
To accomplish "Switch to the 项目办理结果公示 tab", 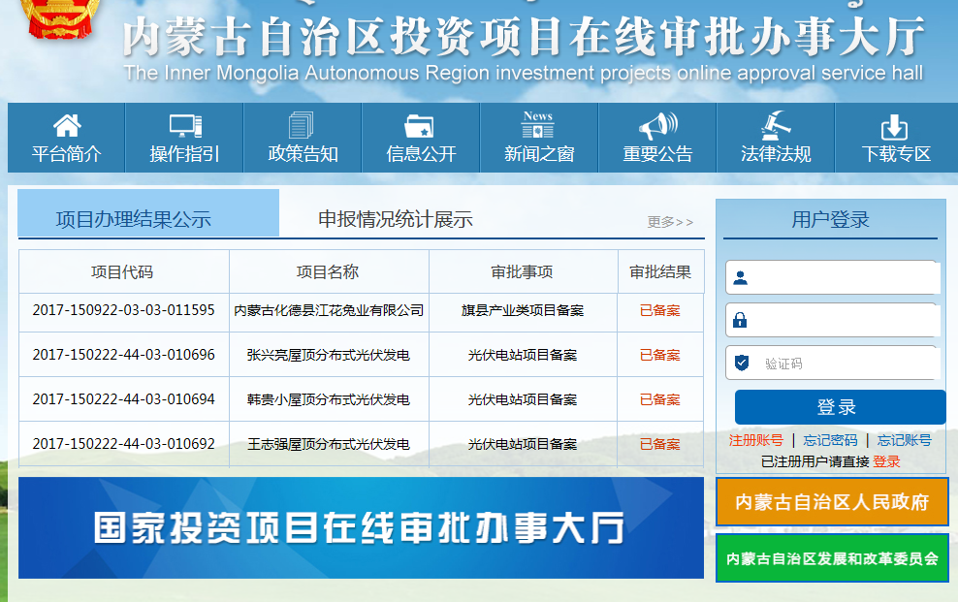I will click(134, 219).
